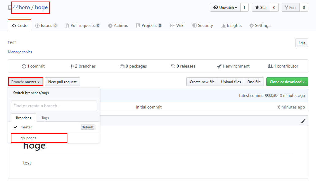Click the repository book icon beside 44hero

pos(10,8)
